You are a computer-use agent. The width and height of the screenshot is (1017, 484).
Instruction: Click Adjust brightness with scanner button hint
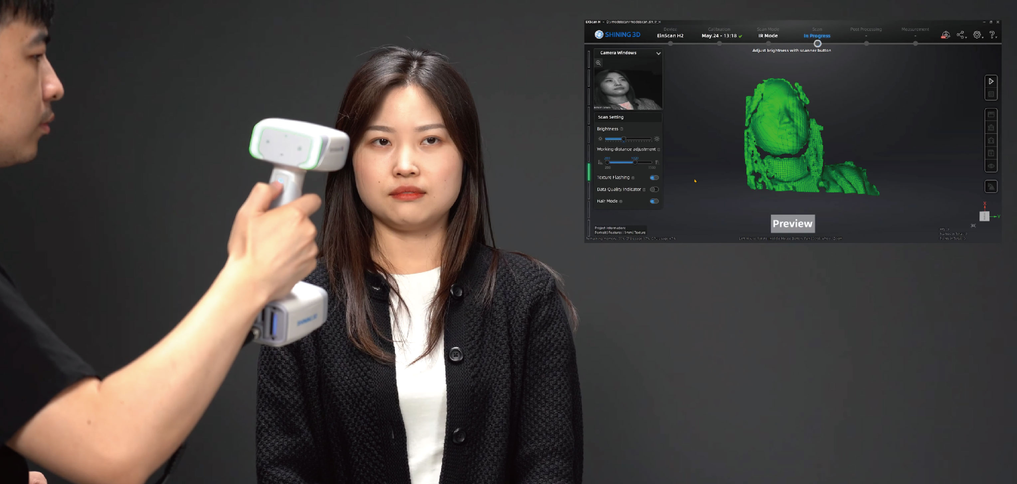point(791,51)
